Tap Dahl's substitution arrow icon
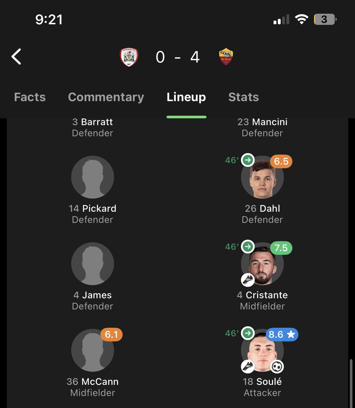 pyautogui.click(x=248, y=160)
